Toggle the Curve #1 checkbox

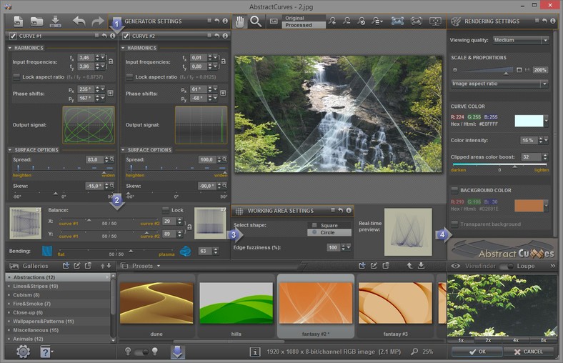tap(13, 36)
